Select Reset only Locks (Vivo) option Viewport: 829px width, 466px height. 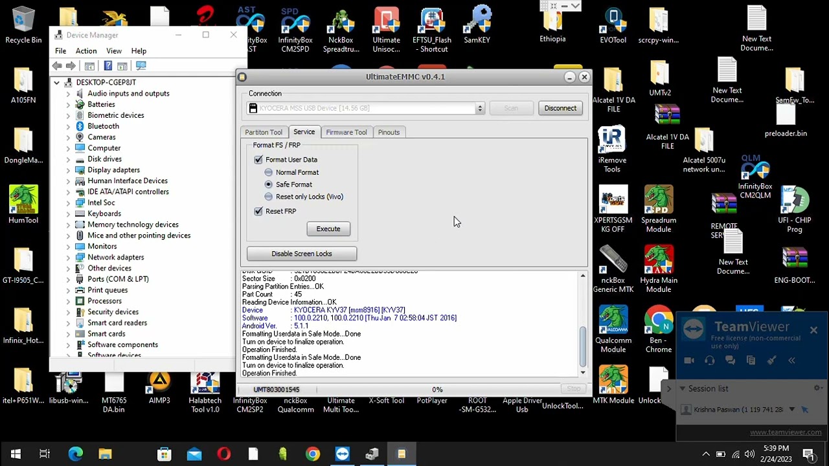(269, 197)
